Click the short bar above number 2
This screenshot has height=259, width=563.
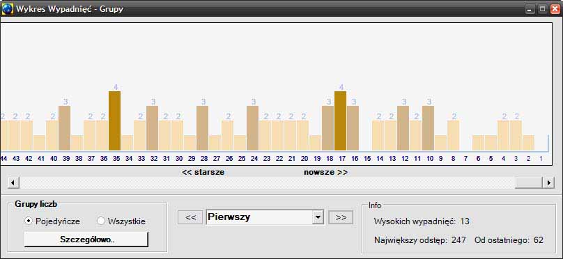tap(529, 143)
